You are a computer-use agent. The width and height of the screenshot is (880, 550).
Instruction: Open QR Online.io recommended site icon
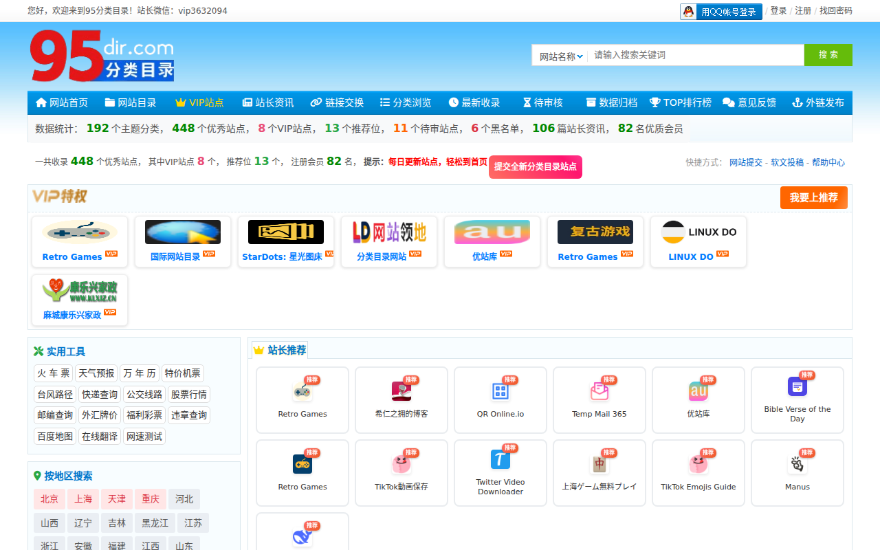(500, 391)
